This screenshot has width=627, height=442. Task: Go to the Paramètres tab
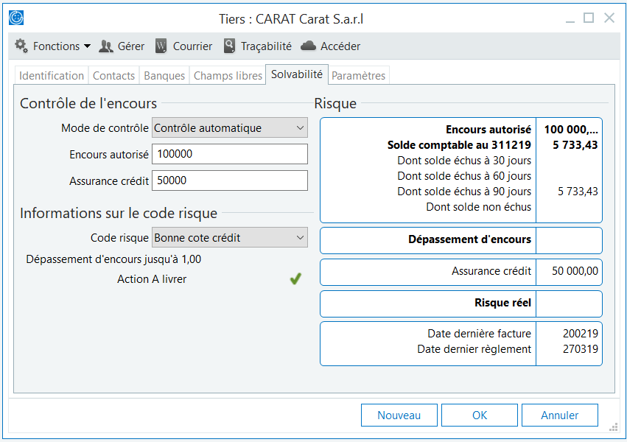(x=358, y=76)
